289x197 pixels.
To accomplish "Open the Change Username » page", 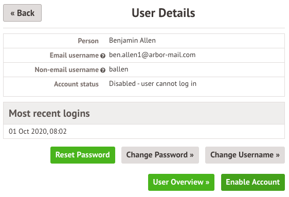I will 245,155.
